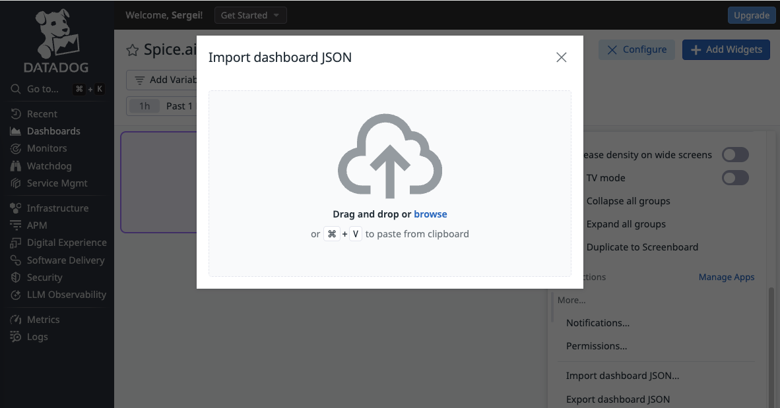Toggle the density on wide screens switch
This screenshot has height=408, width=780.
(735, 155)
